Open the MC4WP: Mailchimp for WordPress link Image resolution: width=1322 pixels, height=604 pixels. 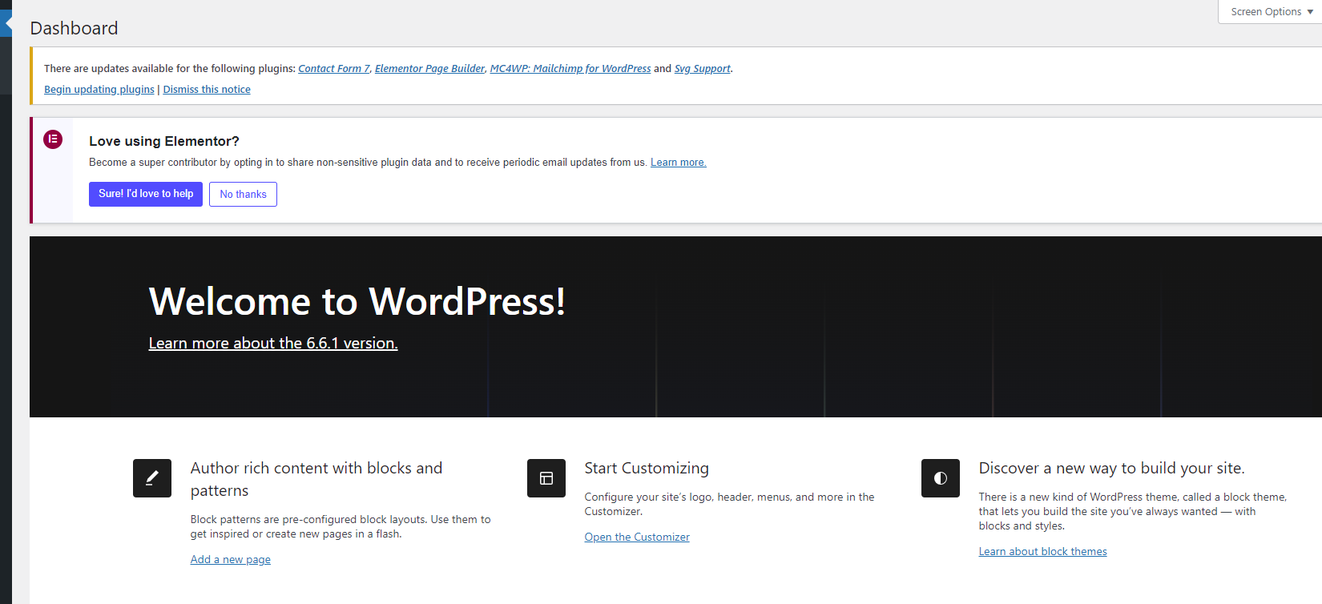(x=570, y=69)
